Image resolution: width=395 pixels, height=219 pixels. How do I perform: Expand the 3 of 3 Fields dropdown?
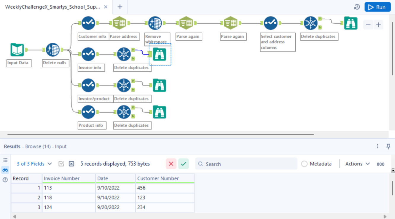coord(34,164)
